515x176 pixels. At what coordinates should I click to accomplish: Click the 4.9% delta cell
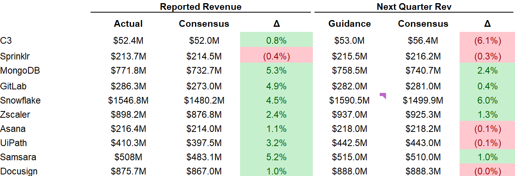276,86
